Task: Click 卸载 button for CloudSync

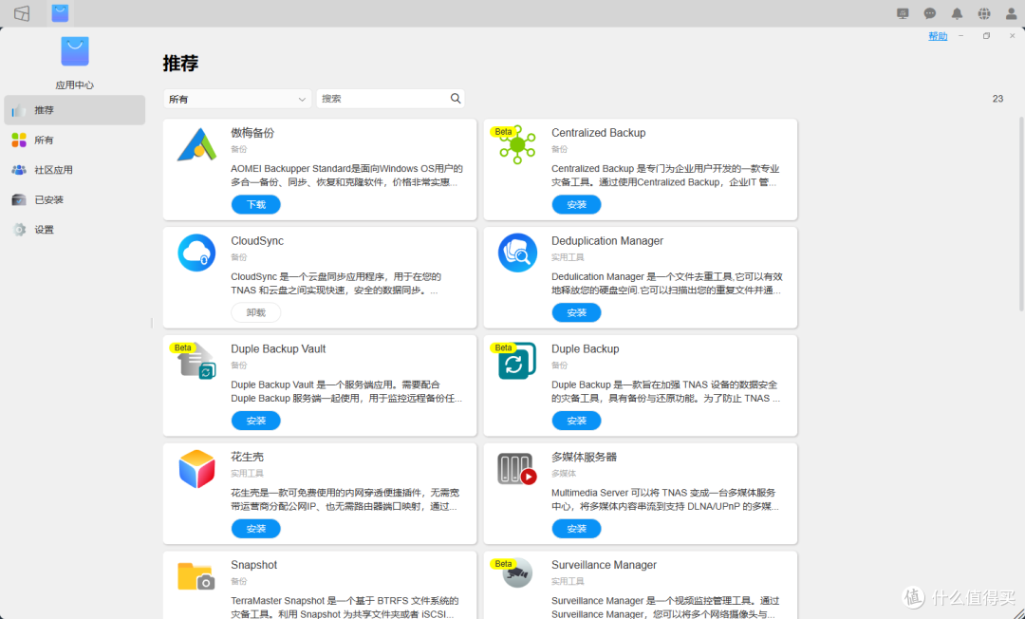Action: point(255,312)
